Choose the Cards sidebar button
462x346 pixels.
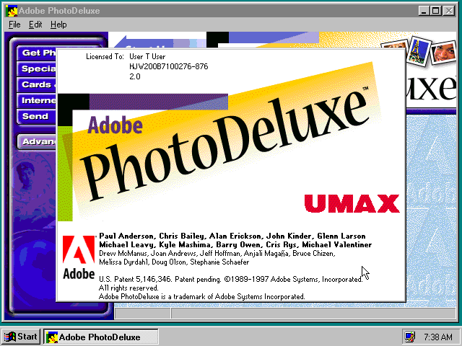37,84
